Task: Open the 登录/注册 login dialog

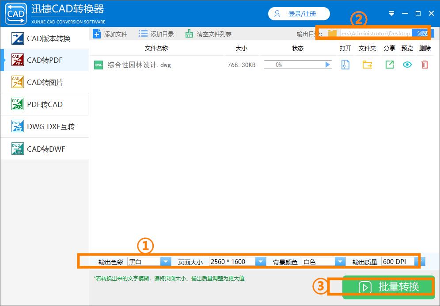Action: point(299,14)
